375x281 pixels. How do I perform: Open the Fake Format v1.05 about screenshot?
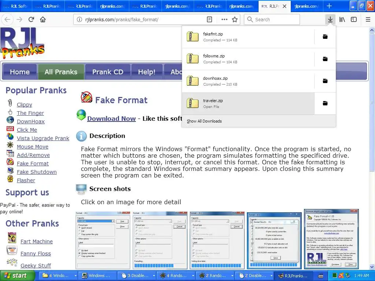(331, 239)
